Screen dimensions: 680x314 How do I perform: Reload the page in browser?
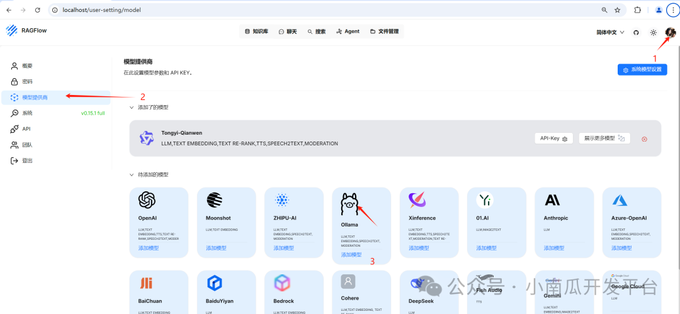(x=38, y=10)
